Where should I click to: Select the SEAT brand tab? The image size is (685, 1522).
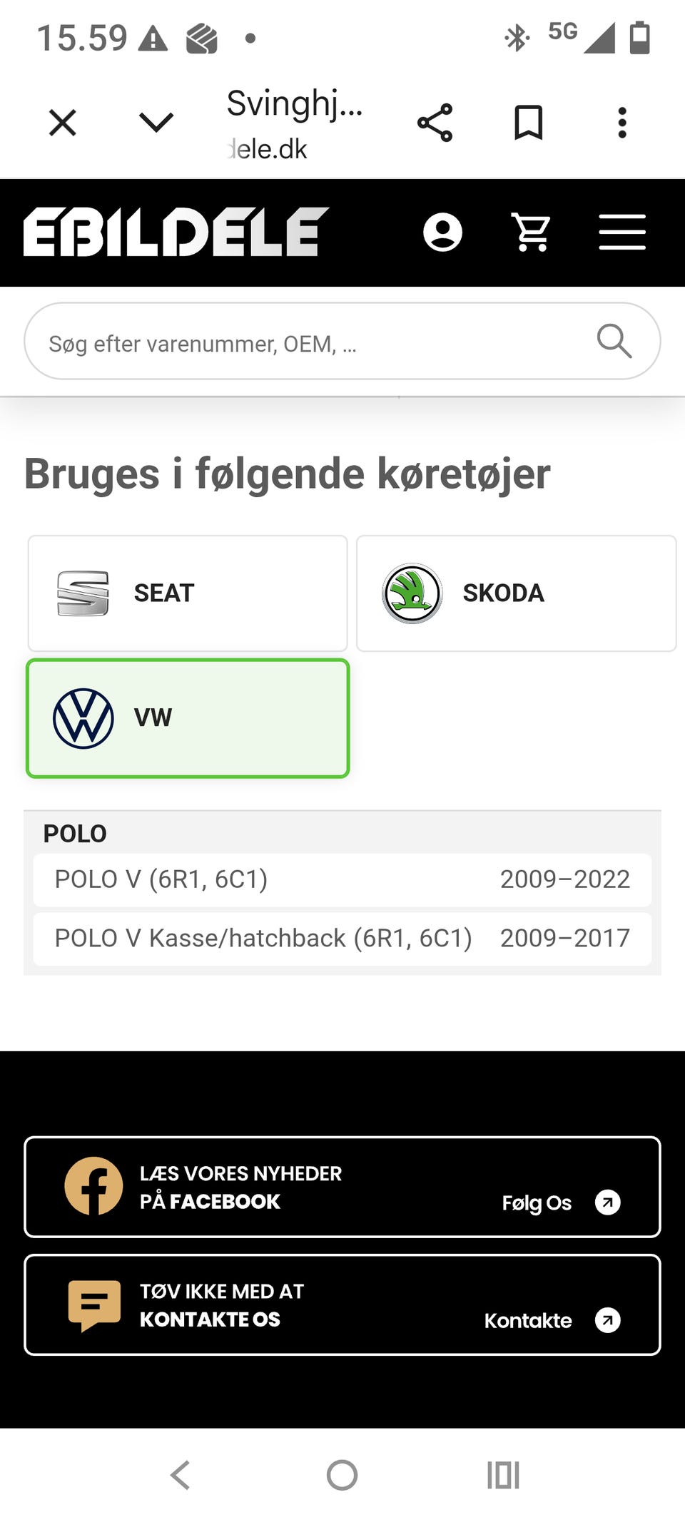tap(188, 593)
